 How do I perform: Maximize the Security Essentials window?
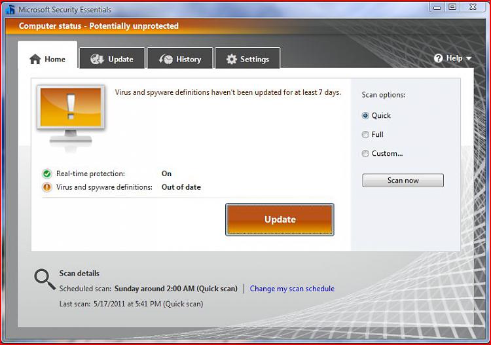point(452,7)
